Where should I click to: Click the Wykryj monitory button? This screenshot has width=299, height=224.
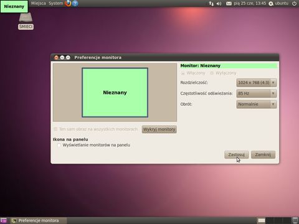[159, 129]
